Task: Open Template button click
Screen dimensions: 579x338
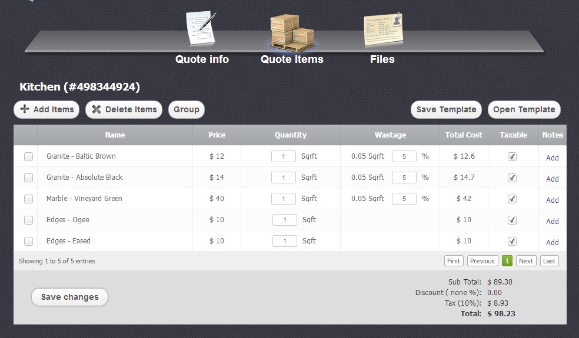Action: coord(524,109)
